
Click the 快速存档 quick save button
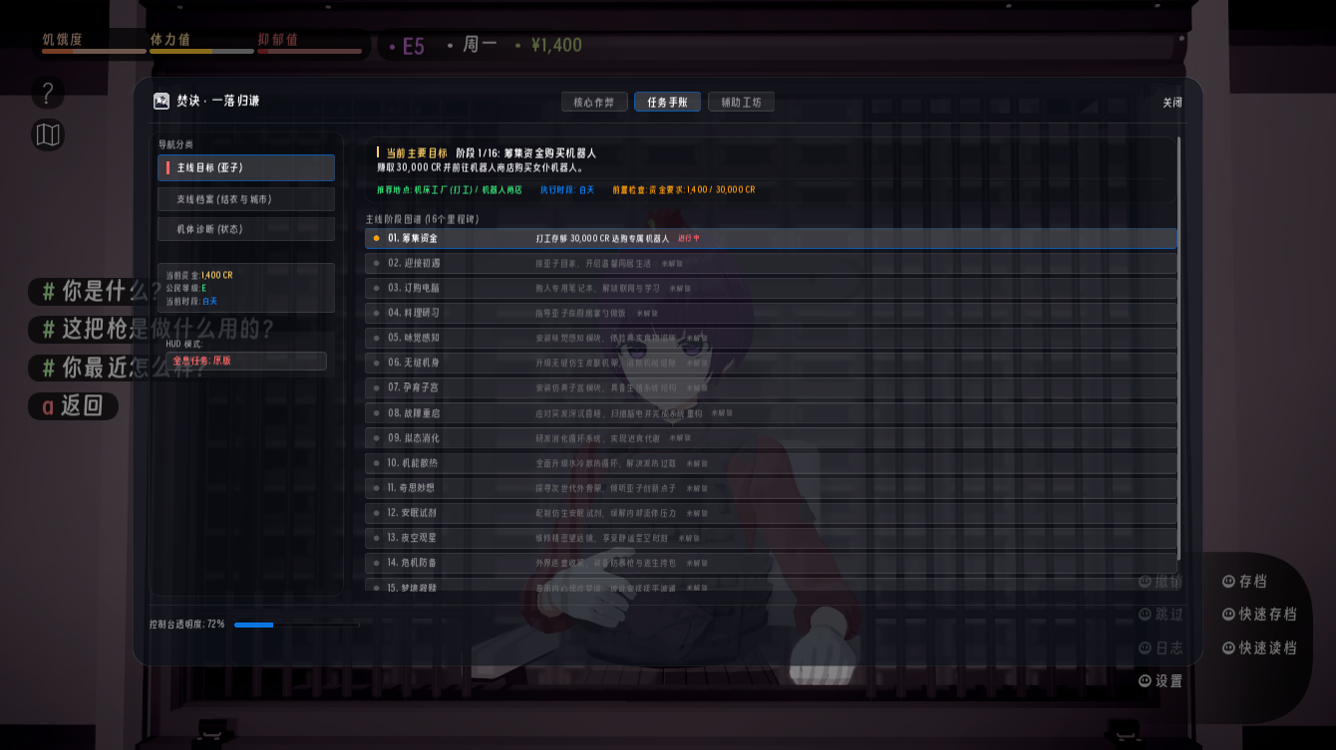(1260, 615)
